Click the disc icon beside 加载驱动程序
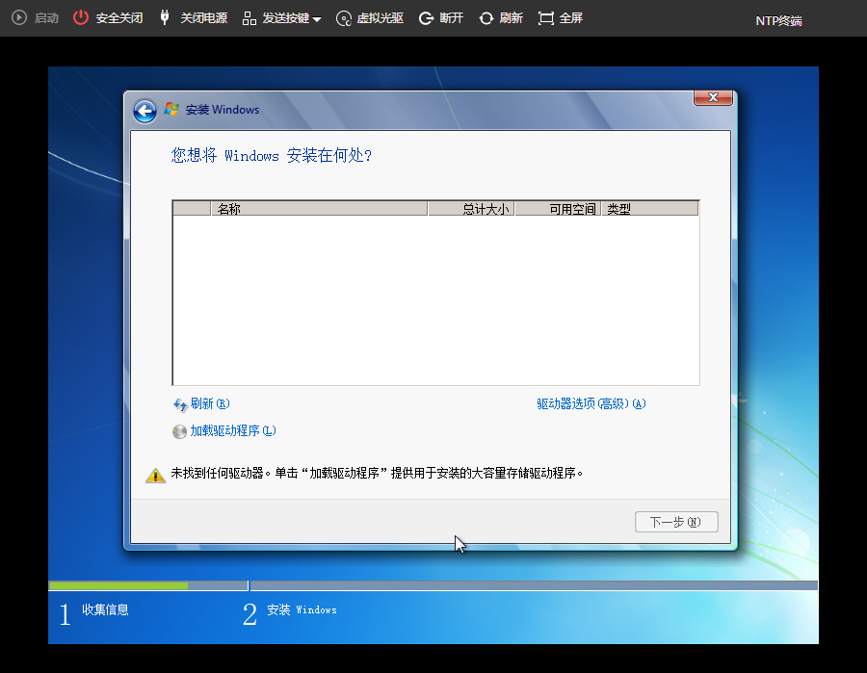The height and width of the screenshot is (673, 867). click(x=179, y=431)
